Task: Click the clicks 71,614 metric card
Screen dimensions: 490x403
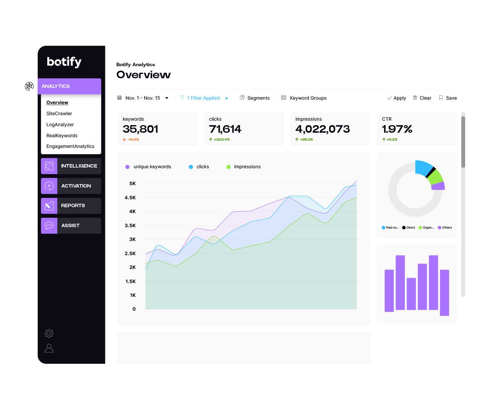Action: point(244,129)
